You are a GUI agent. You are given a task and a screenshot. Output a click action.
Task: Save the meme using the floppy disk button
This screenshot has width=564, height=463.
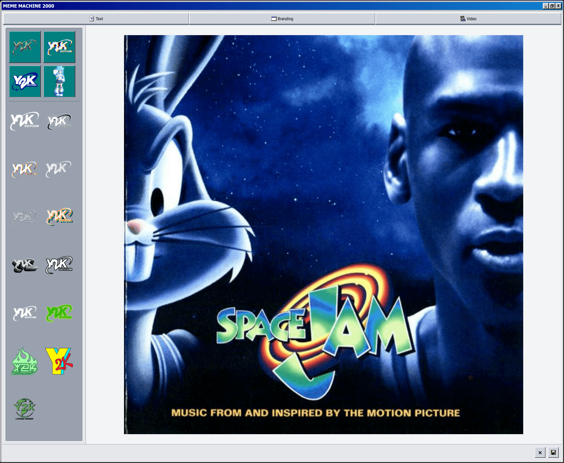click(554, 452)
